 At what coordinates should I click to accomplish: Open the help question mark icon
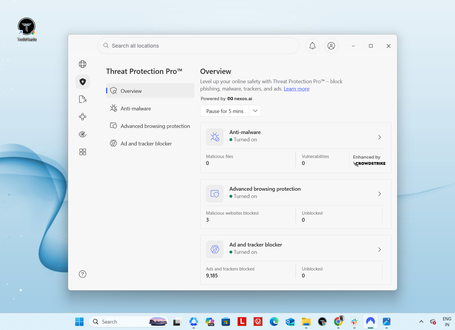point(83,274)
